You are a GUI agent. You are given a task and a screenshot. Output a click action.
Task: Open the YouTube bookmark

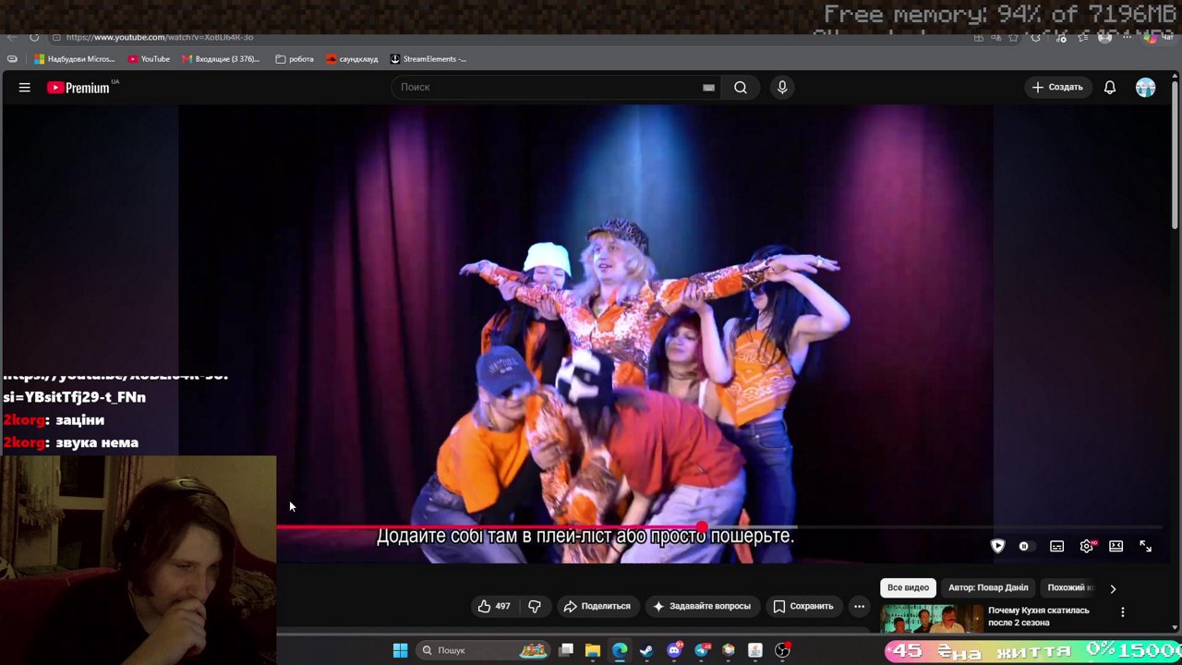point(149,59)
